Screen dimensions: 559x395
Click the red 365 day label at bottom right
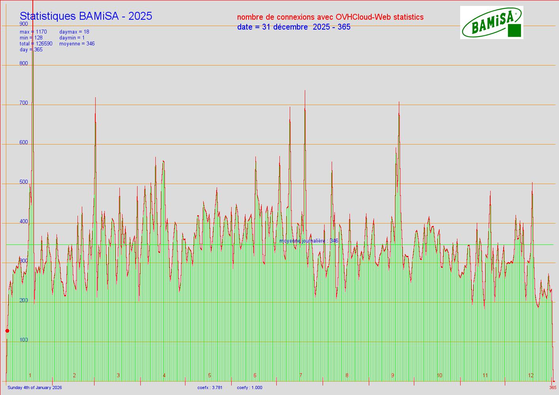[553, 387]
